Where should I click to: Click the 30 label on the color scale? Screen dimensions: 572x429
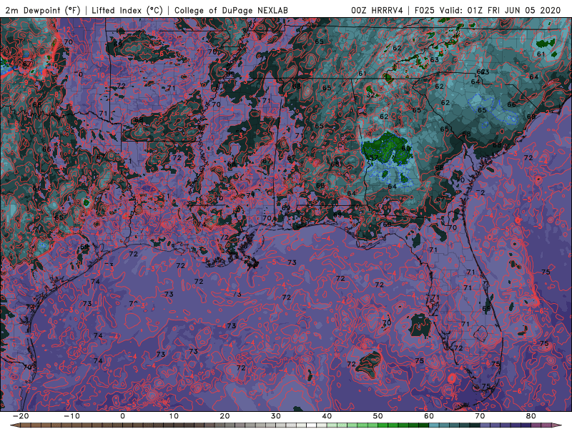point(276,416)
